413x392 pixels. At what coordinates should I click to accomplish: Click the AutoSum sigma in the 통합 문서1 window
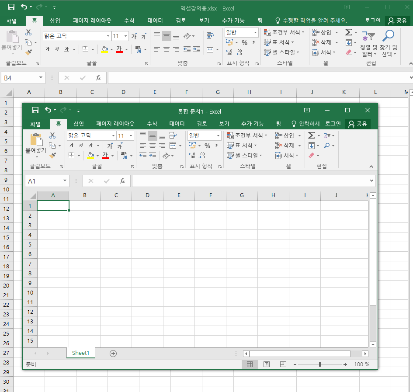tap(311, 135)
